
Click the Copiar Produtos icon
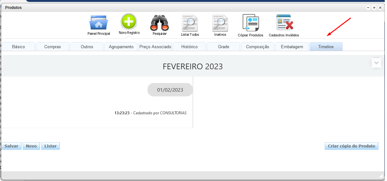coord(250,23)
